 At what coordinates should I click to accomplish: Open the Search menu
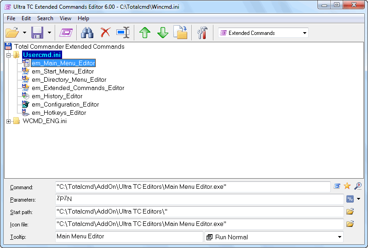point(45,18)
